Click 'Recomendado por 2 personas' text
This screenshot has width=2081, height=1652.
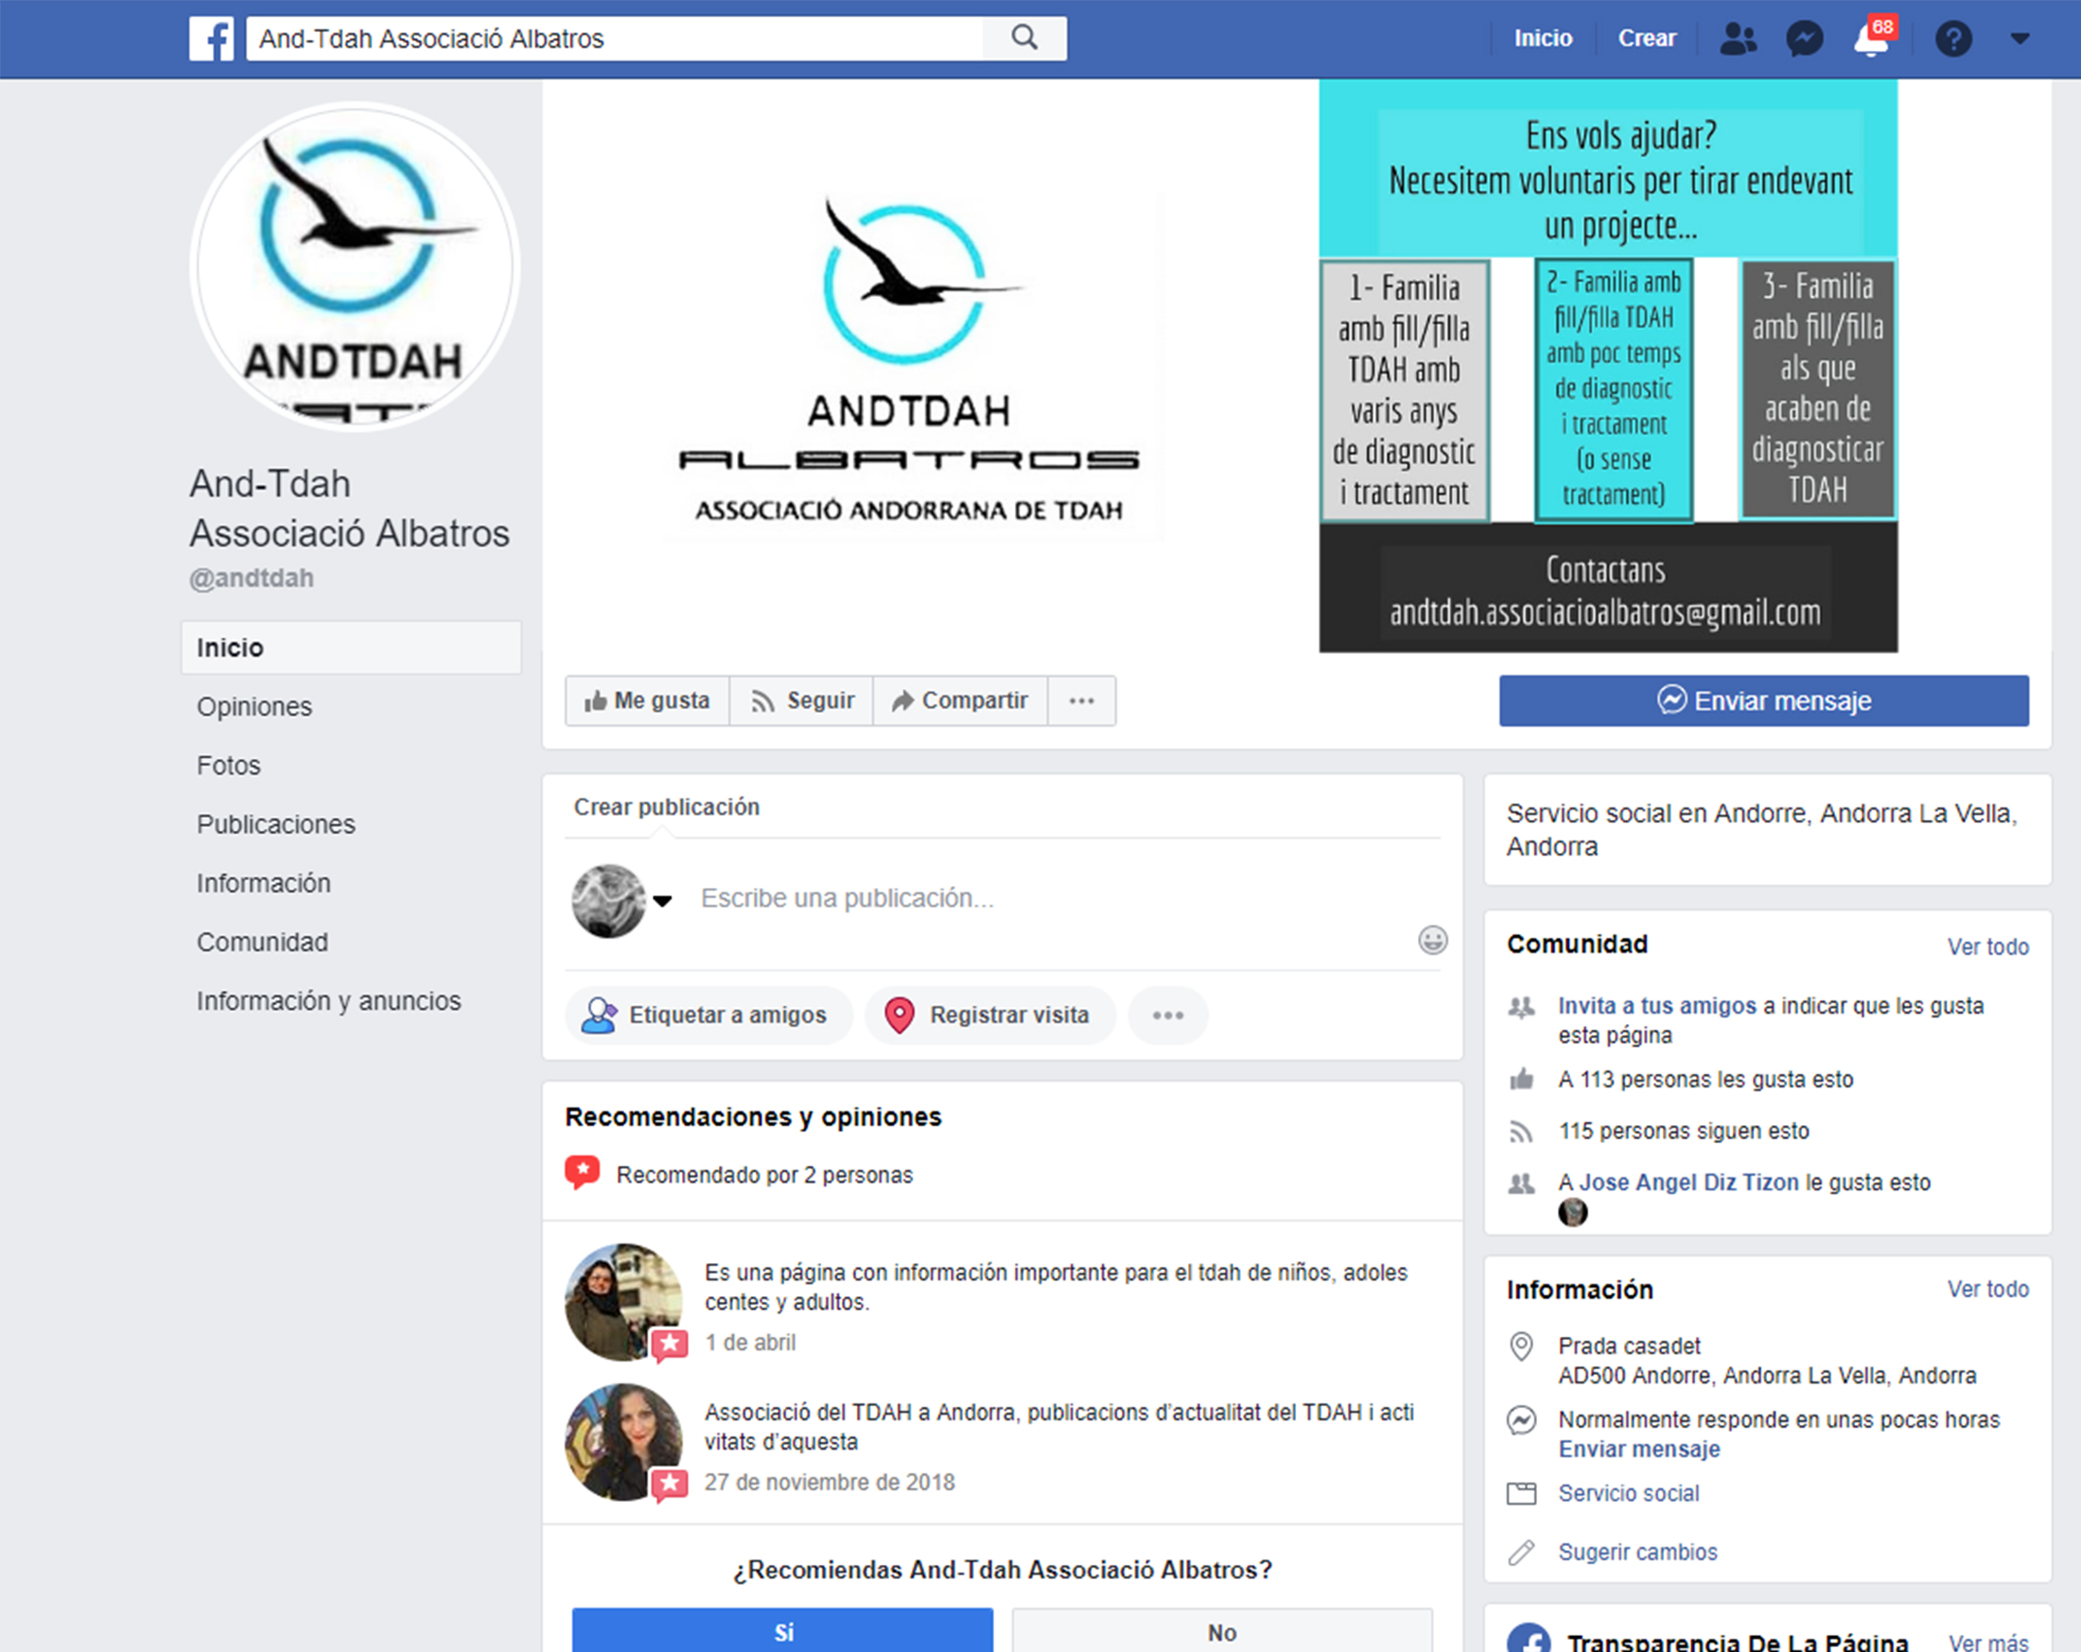(x=764, y=1175)
